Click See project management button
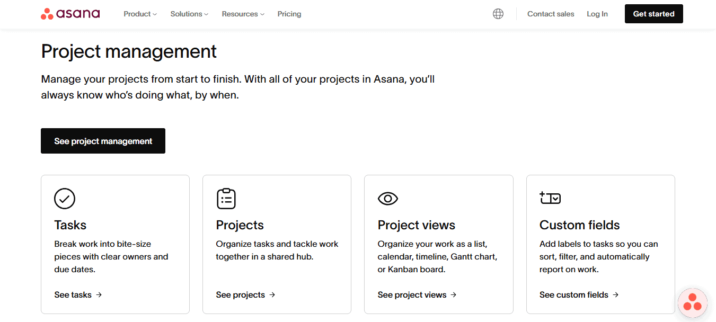Screen dimensions: 716x322 click(x=103, y=141)
